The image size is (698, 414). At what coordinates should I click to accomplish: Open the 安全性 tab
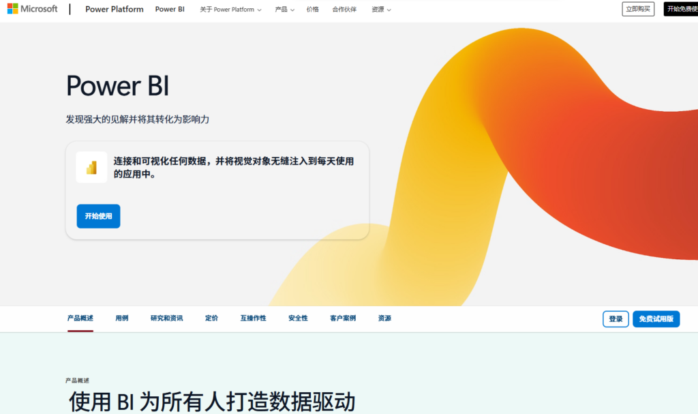point(297,318)
